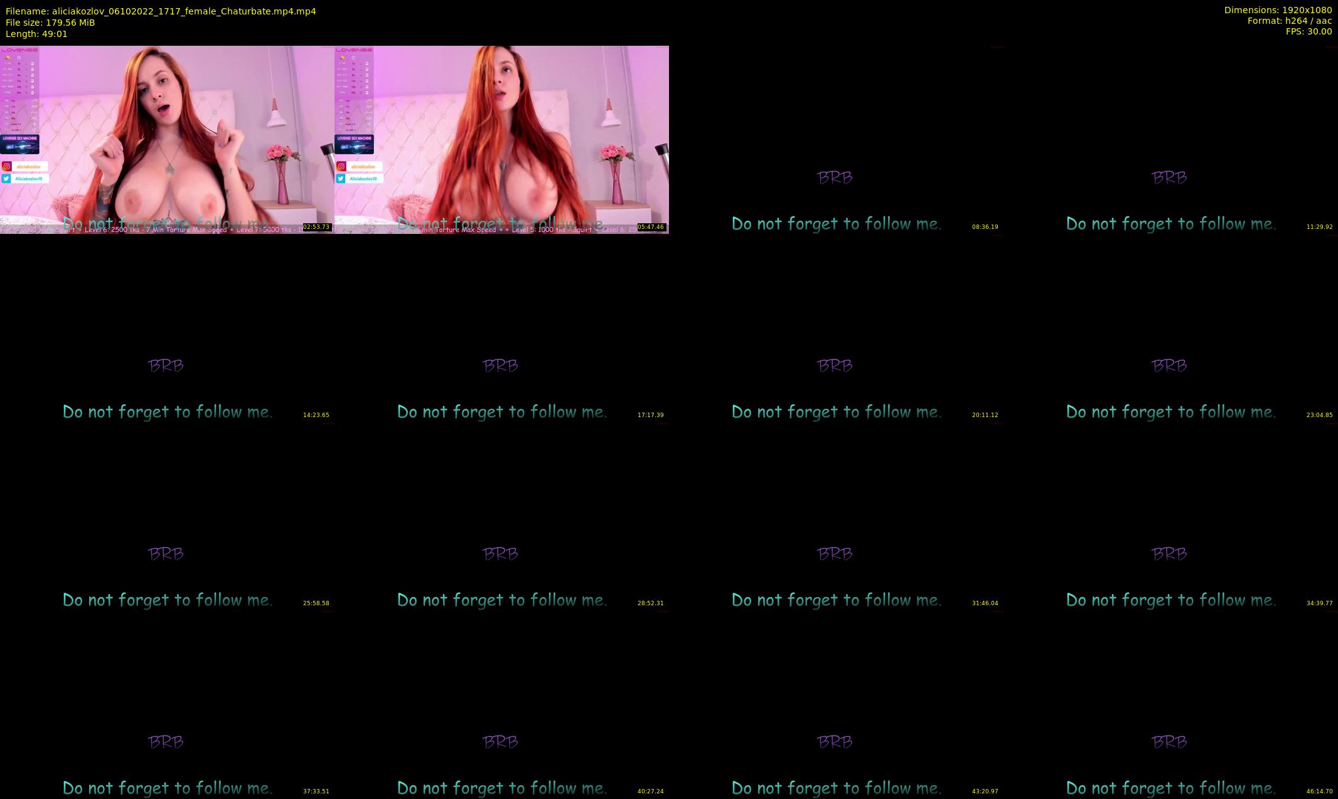Click the Instagram icon in the 05:47.46 frame
Screen dimensions: 1338x799
(341, 166)
